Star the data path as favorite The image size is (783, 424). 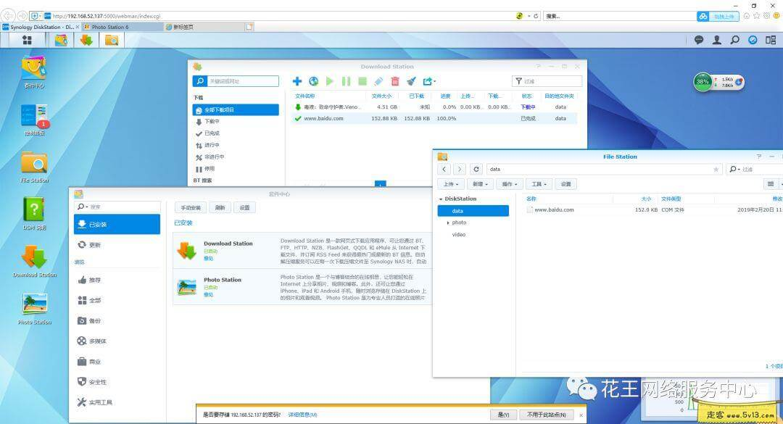tap(716, 169)
